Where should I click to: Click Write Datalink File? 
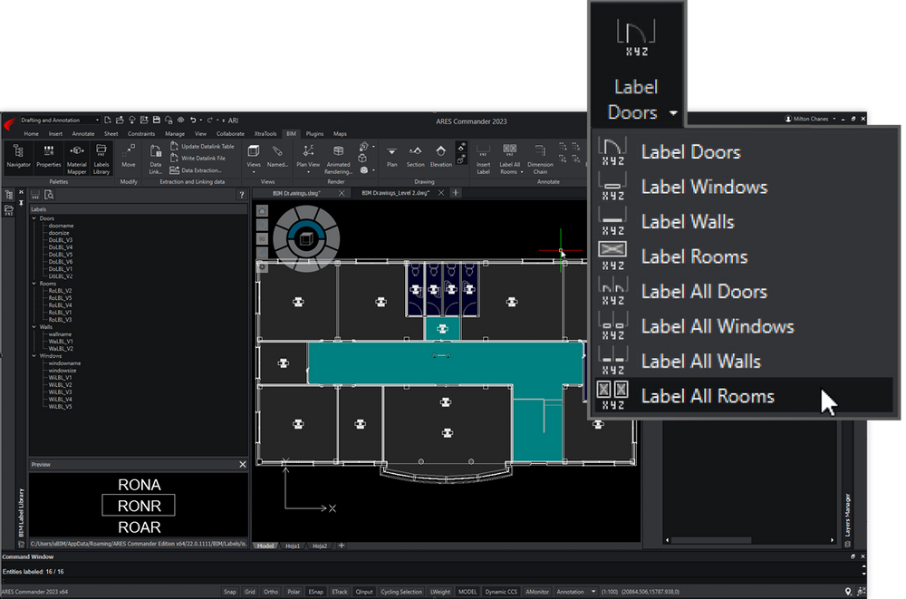tap(198, 158)
